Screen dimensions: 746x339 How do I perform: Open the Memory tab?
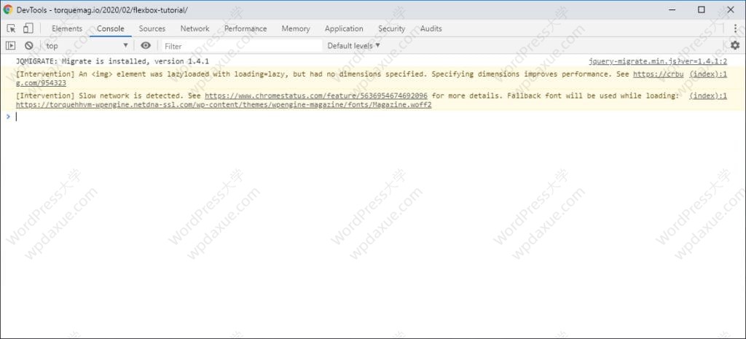pos(296,28)
